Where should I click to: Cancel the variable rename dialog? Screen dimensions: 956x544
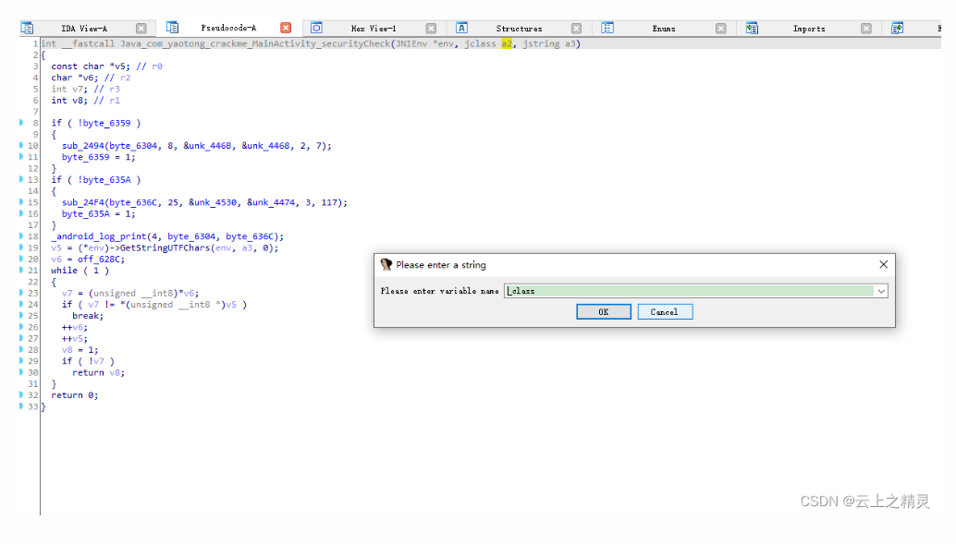pyautogui.click(x=665, y=312)
